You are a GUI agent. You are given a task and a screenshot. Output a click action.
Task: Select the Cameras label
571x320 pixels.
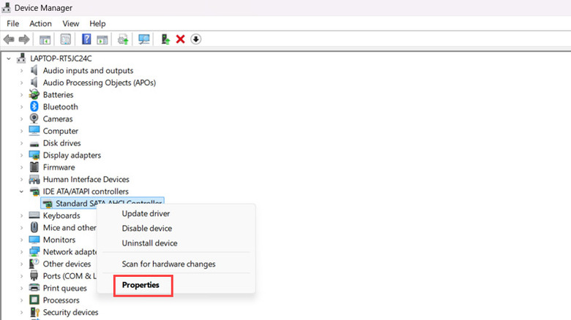[58, 119]
